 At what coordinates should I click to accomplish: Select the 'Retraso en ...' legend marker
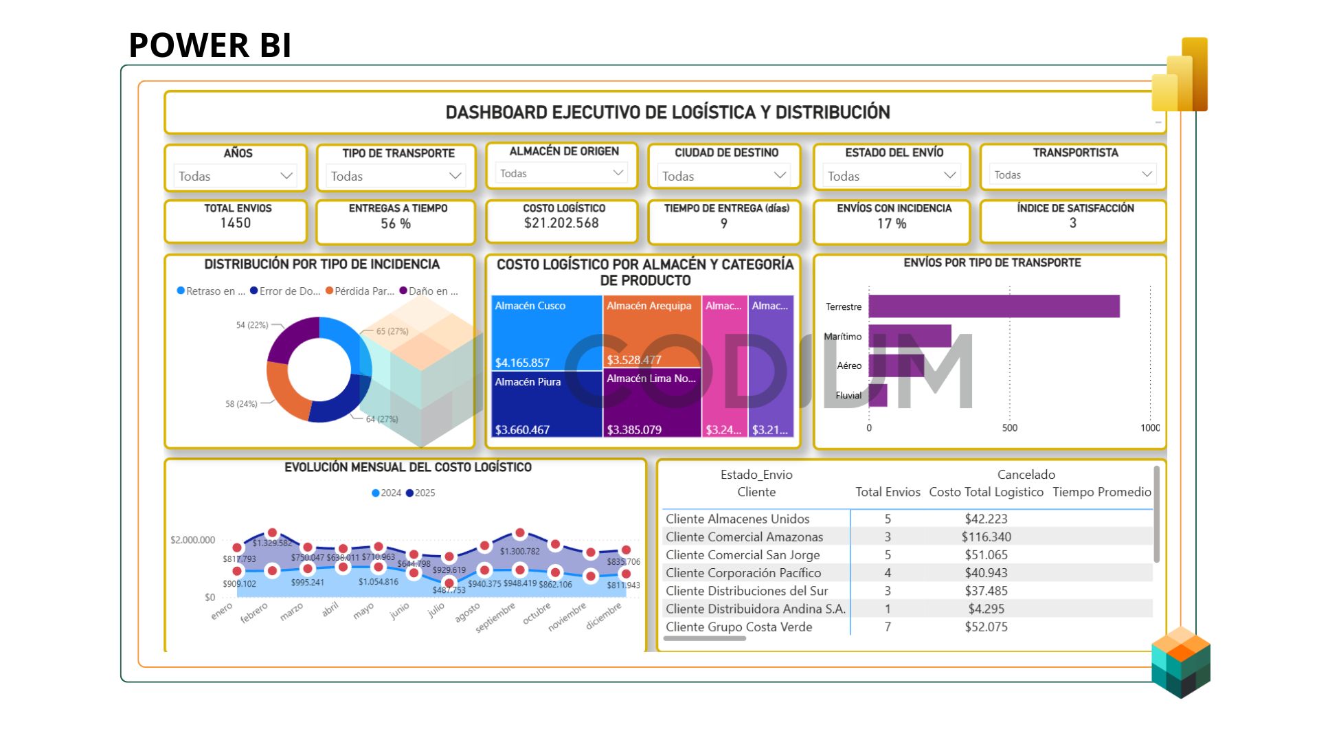point(181,291)
